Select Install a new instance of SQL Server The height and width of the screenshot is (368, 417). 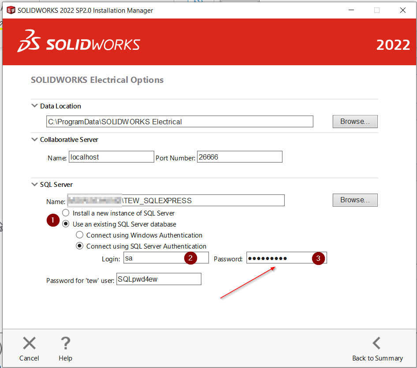(66, 213)
